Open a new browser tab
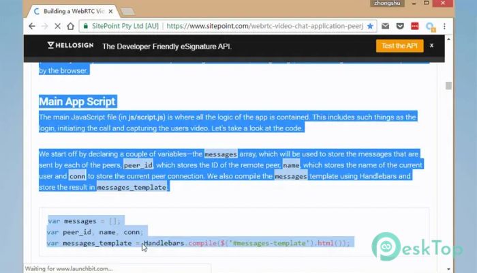Screen dimensions: 477x273 [128, 12]
